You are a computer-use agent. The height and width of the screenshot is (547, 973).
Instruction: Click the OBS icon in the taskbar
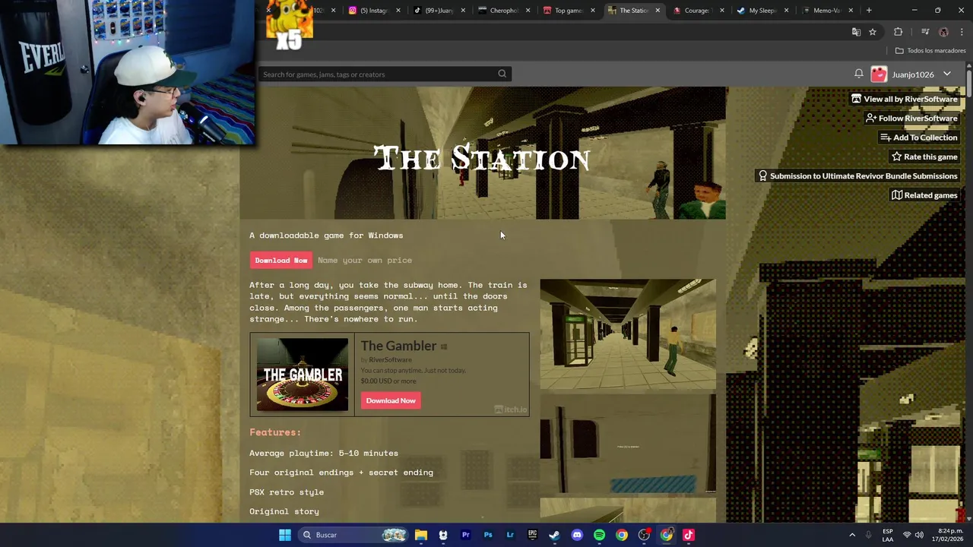pos(644,535)
